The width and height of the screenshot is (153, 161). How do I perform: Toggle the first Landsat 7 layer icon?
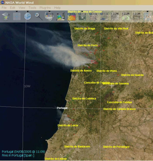click(82, 17)
